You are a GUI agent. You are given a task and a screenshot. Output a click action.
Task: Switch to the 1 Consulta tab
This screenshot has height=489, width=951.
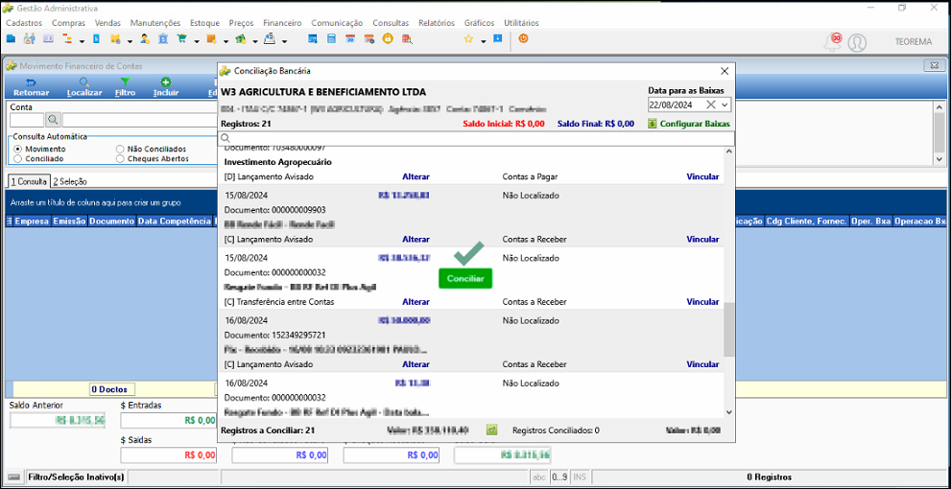(28, 181)
